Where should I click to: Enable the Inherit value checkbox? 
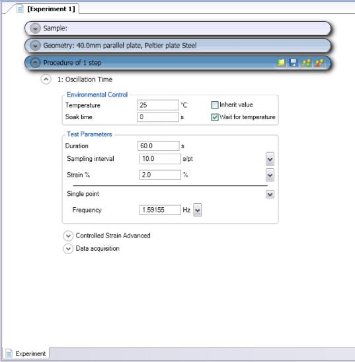[x=215, y=105]
